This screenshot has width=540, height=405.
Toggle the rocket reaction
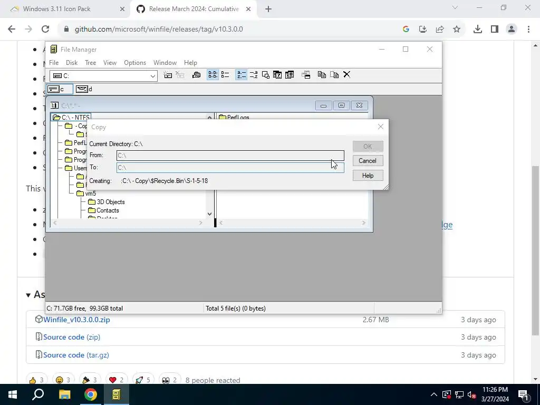coord(143,380)
